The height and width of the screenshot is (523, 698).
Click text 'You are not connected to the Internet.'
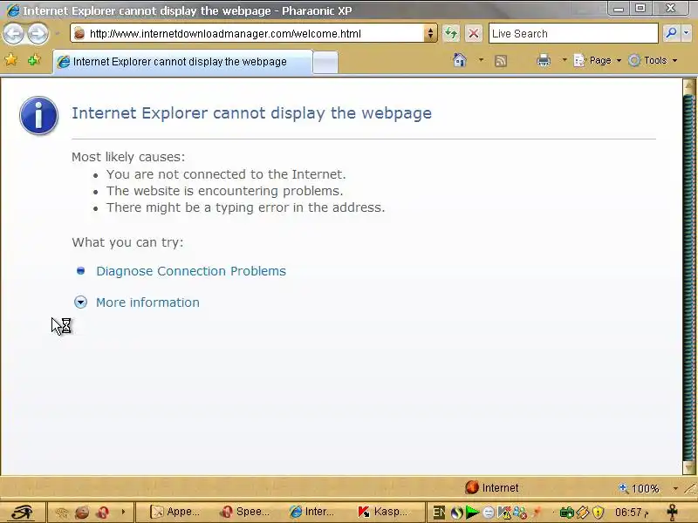click(x=226, y=174)
